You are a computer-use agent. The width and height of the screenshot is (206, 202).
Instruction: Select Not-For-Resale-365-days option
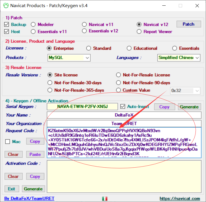point(50,90)
